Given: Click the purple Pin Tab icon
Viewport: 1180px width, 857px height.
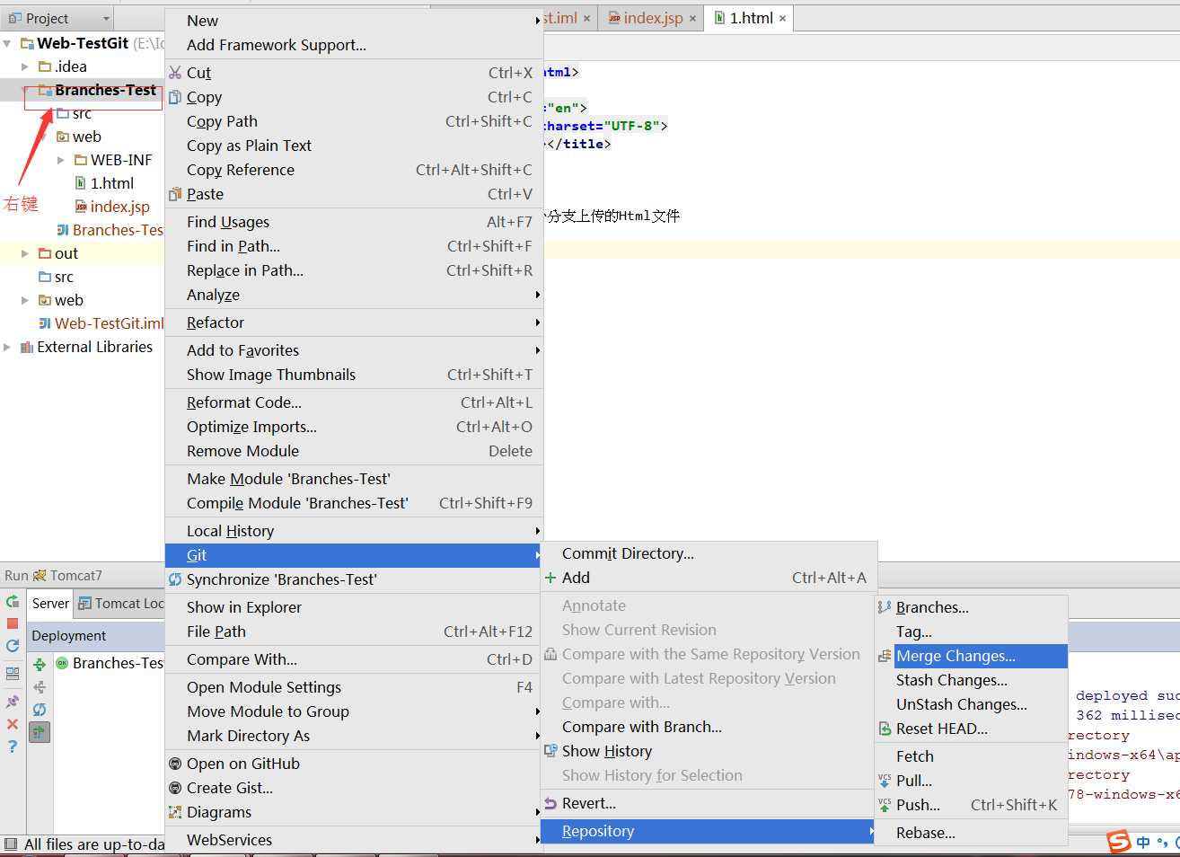Looking at the screenshot, I should pos(13,702).
